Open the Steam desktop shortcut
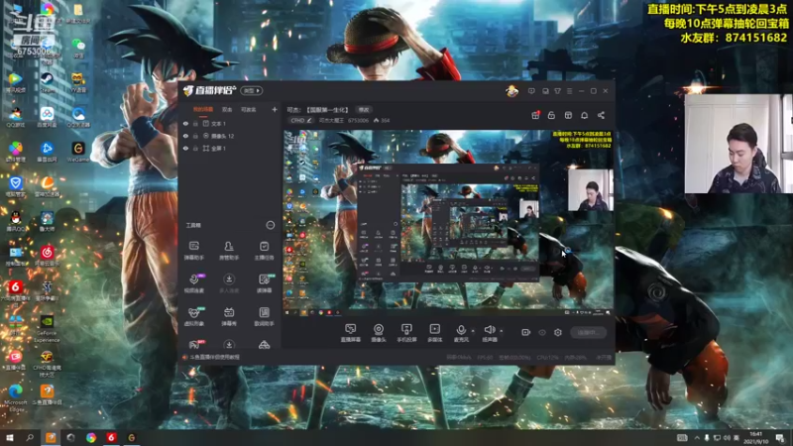Screen dimensions: 793x446 [x=47, y=82]
